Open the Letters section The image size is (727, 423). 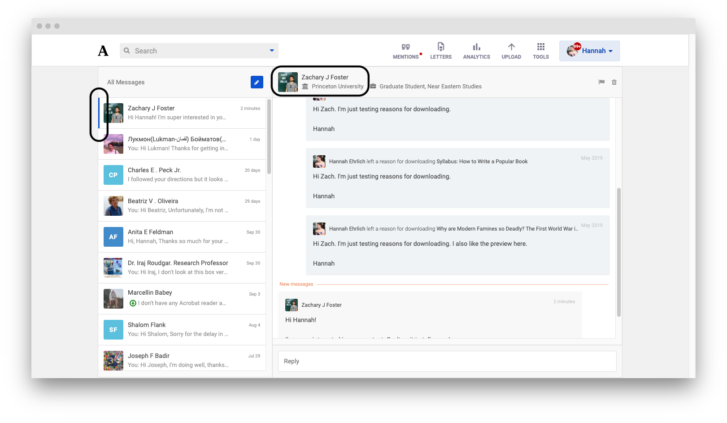point(440,50)
